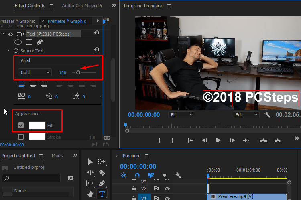Image resolution: width=301 pixels, height=200 pixels.
Task: Open the Fill color swatch
Action: pos(37,125)
